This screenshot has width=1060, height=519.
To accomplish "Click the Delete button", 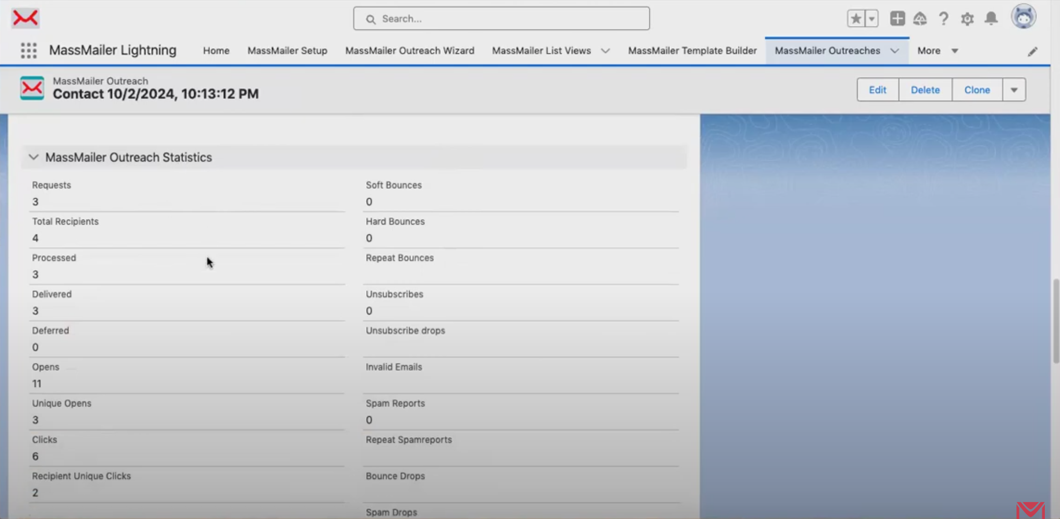I will click(x=925, y=90).
